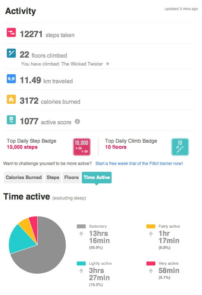
Task: Click the 10,000 steps badge image
Action: [x=82, y=147]
